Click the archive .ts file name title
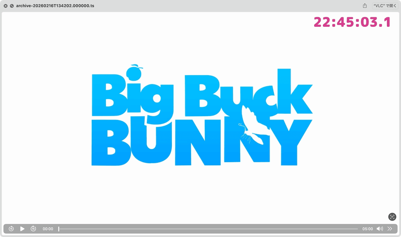The height and width of the screenshot is (237, 401). pos(55,6)
